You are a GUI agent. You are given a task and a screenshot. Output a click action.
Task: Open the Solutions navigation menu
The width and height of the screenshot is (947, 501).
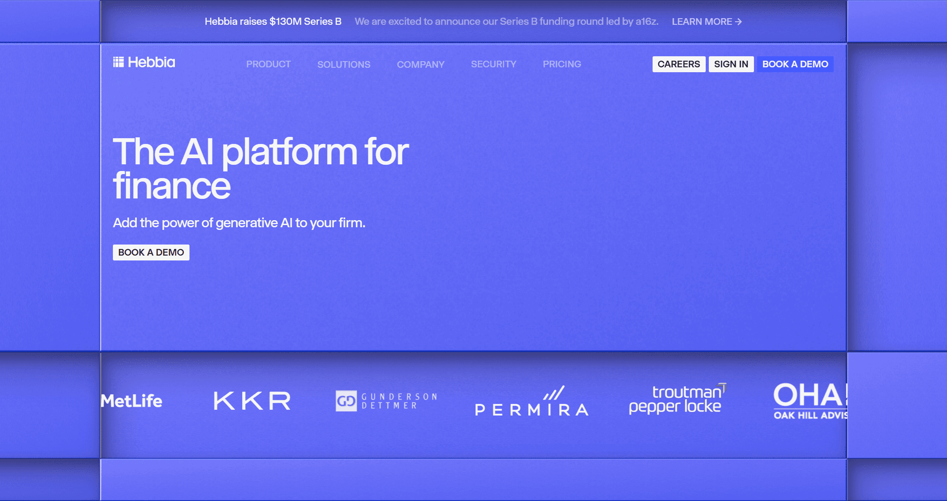coord(344,64)
